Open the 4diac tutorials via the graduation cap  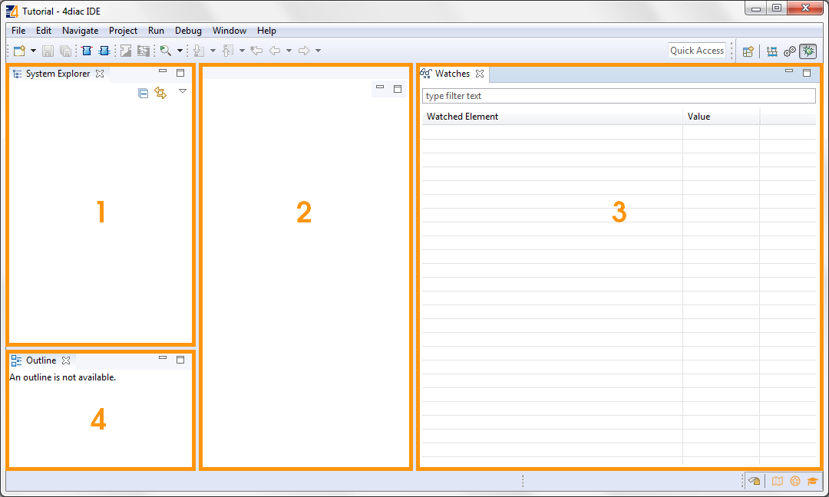[x=812, y=481]
